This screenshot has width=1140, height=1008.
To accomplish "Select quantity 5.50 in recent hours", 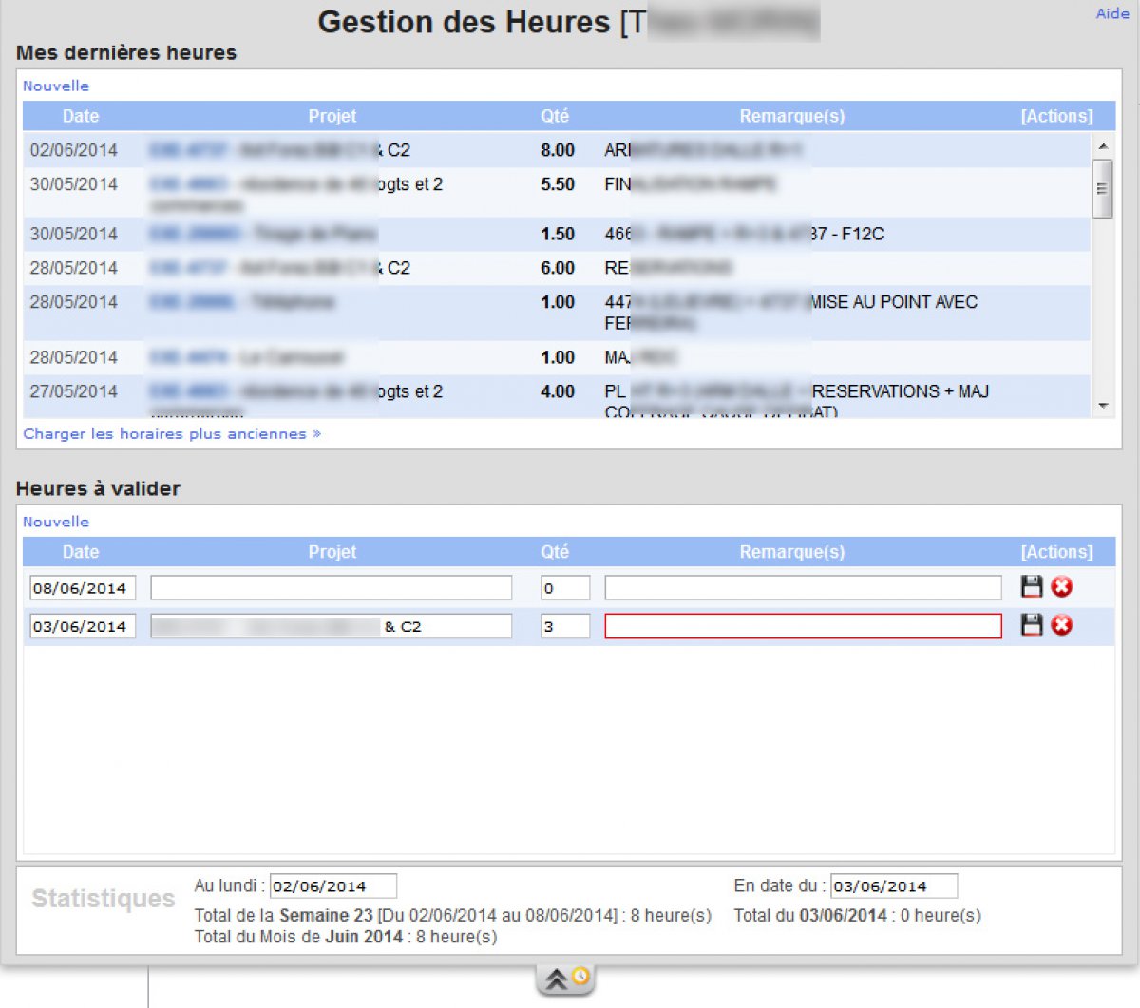I will 558,184.
